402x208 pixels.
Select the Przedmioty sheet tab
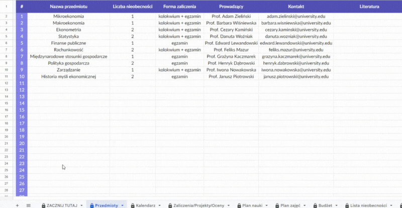coord(107,205)
